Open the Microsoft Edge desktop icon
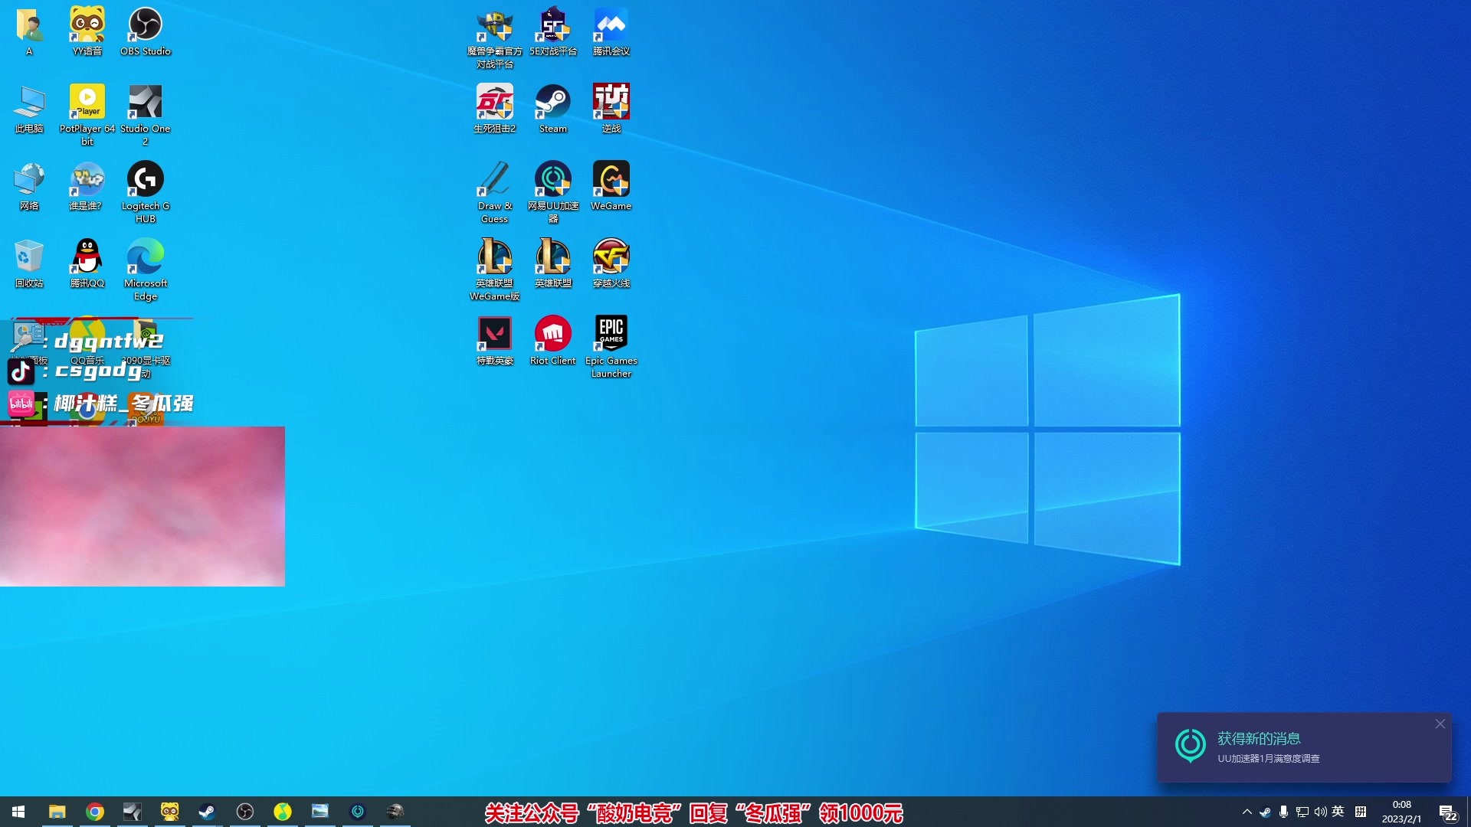 coord(145,258)
